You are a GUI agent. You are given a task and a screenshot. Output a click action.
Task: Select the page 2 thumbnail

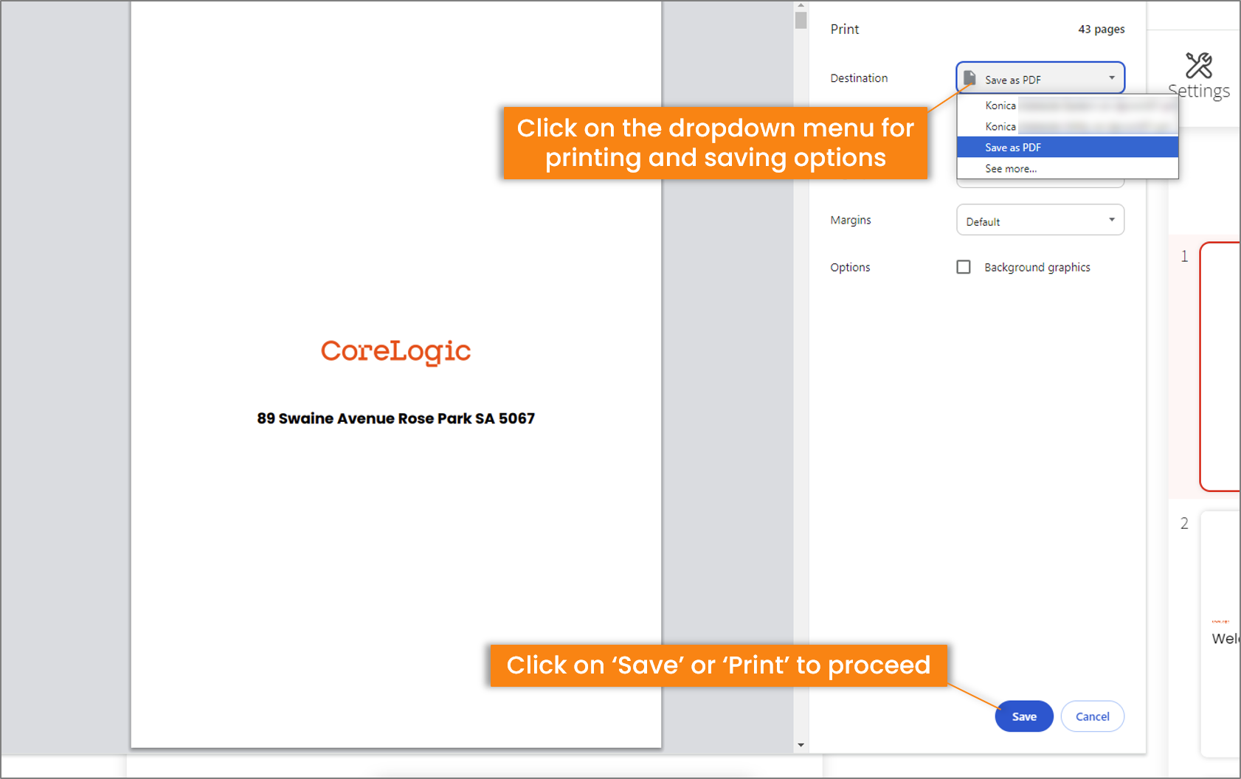(x=1220, y=634)
